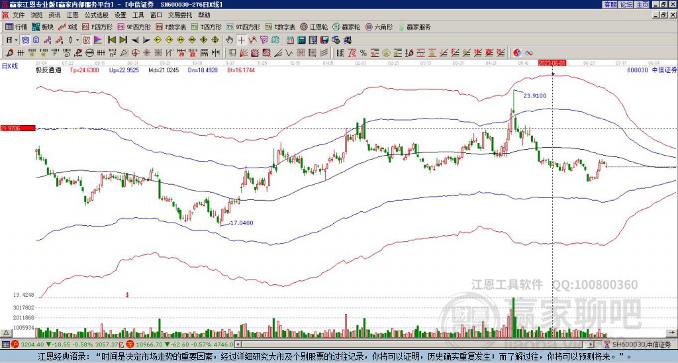Image resolution: width=678 pixels, height=363 pixels.
Task: Click the 17.0400 low price label
Action: pos(242,223)
